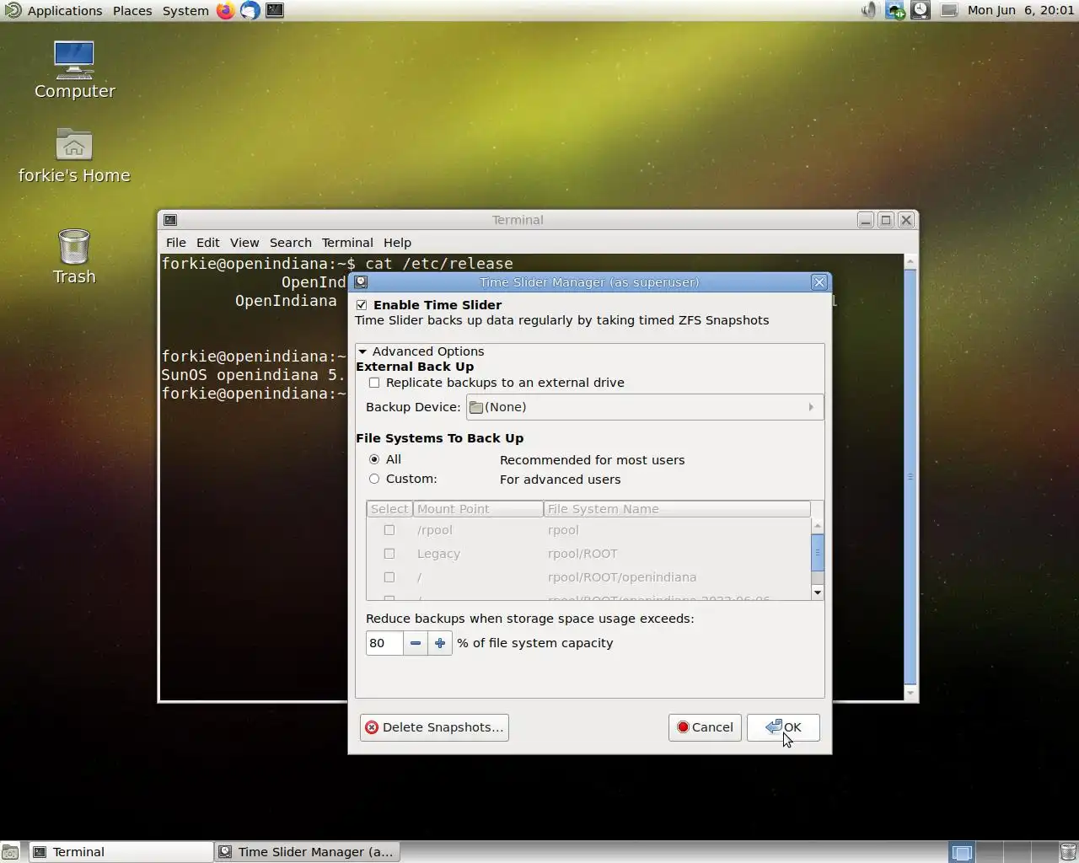
Task: Open the Computer desktop icon
Action: click(74, 70)
